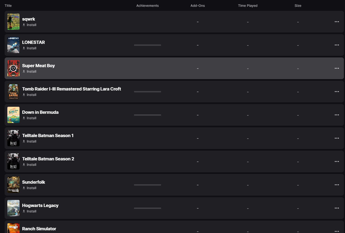Select the Ranch Simulator game title

(39, 229)
